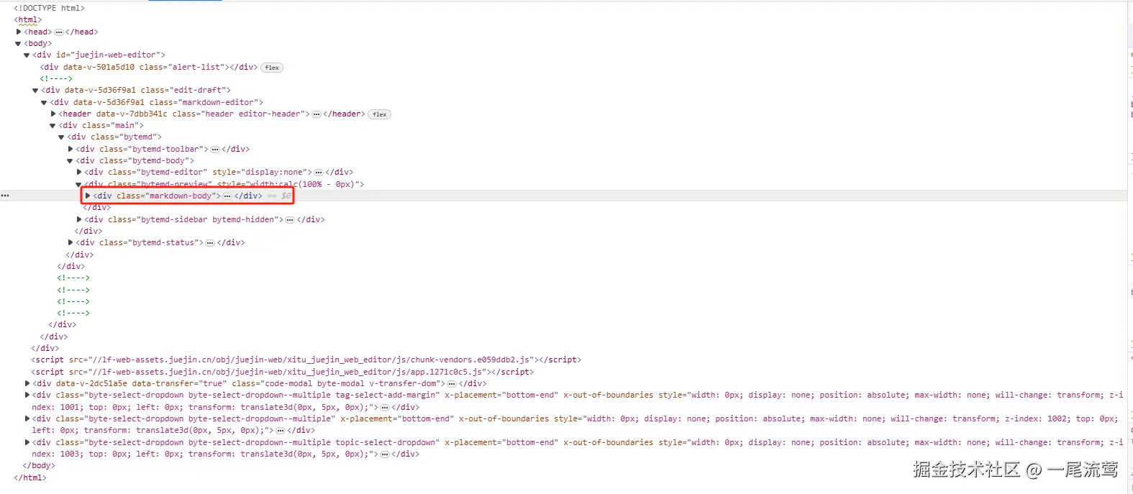Click the style="display:none" attribute
This screenshot has width=1133, height=494.
click(260, 172)
